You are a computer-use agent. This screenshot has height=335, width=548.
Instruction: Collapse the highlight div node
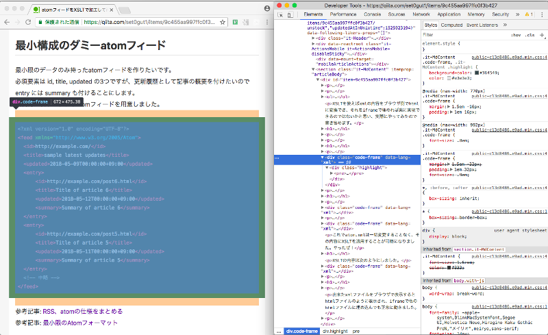(327, 167)
